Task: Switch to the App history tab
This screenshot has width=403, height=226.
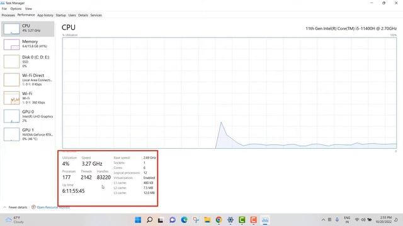Action: tap(45, 15)
